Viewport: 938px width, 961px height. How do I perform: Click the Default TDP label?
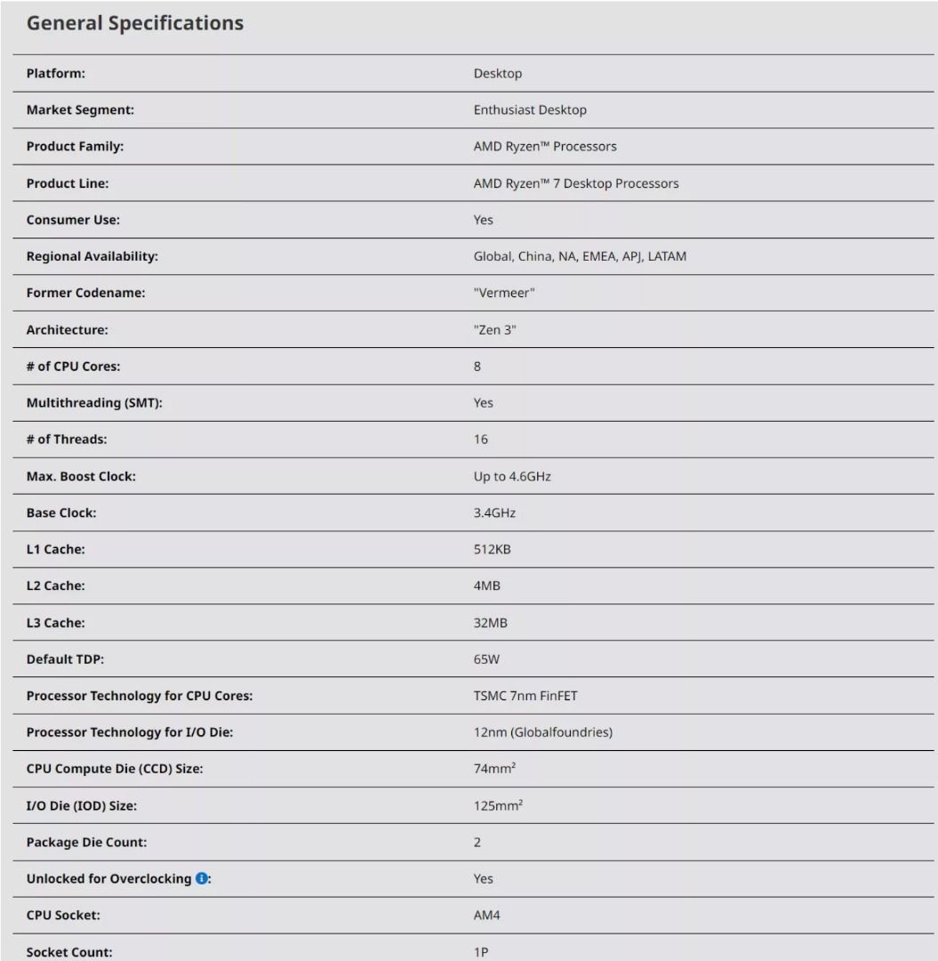click(x=65, y=660)
